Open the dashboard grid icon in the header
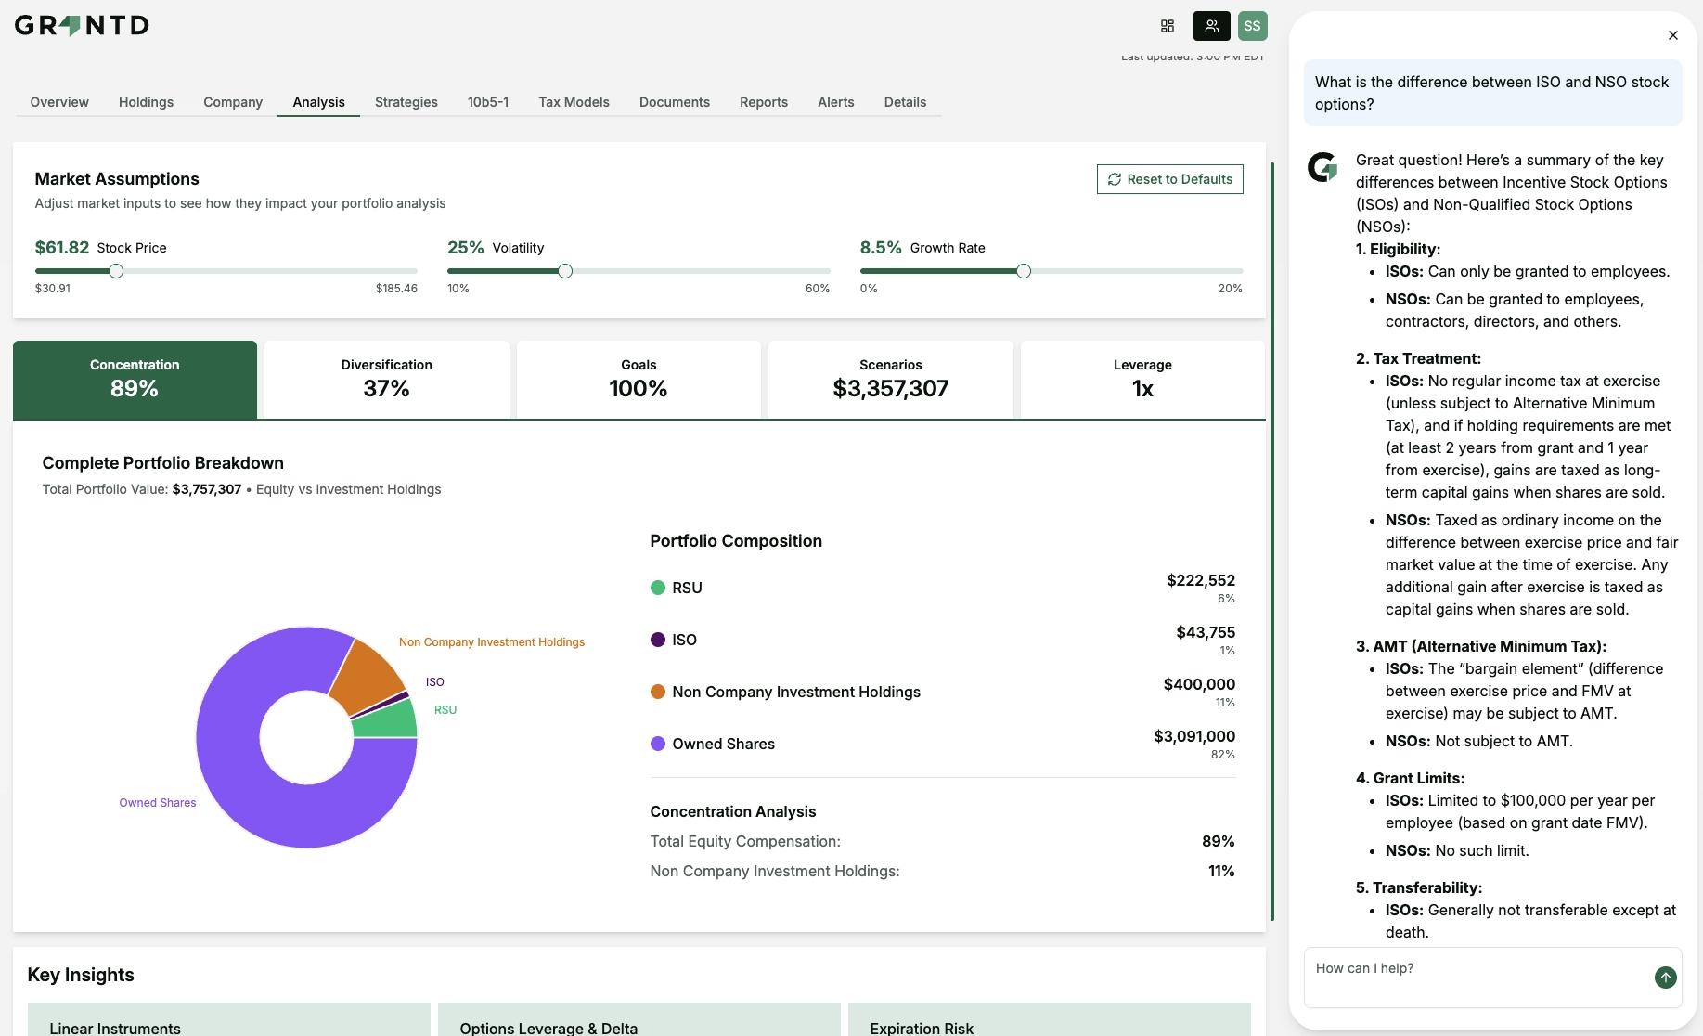The width and height of the screenshot is (1703, 1036). click(1167, 26)
